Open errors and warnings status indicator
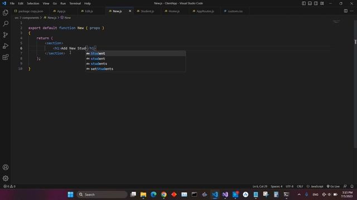This screenshot has height=200, width=357. [9, 187]
